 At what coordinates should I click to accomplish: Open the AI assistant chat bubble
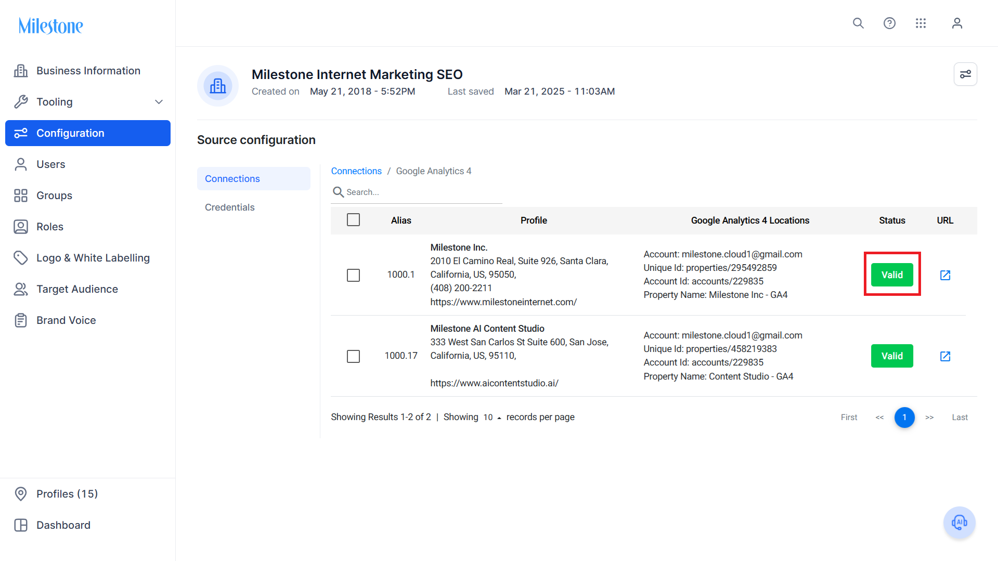959,522
